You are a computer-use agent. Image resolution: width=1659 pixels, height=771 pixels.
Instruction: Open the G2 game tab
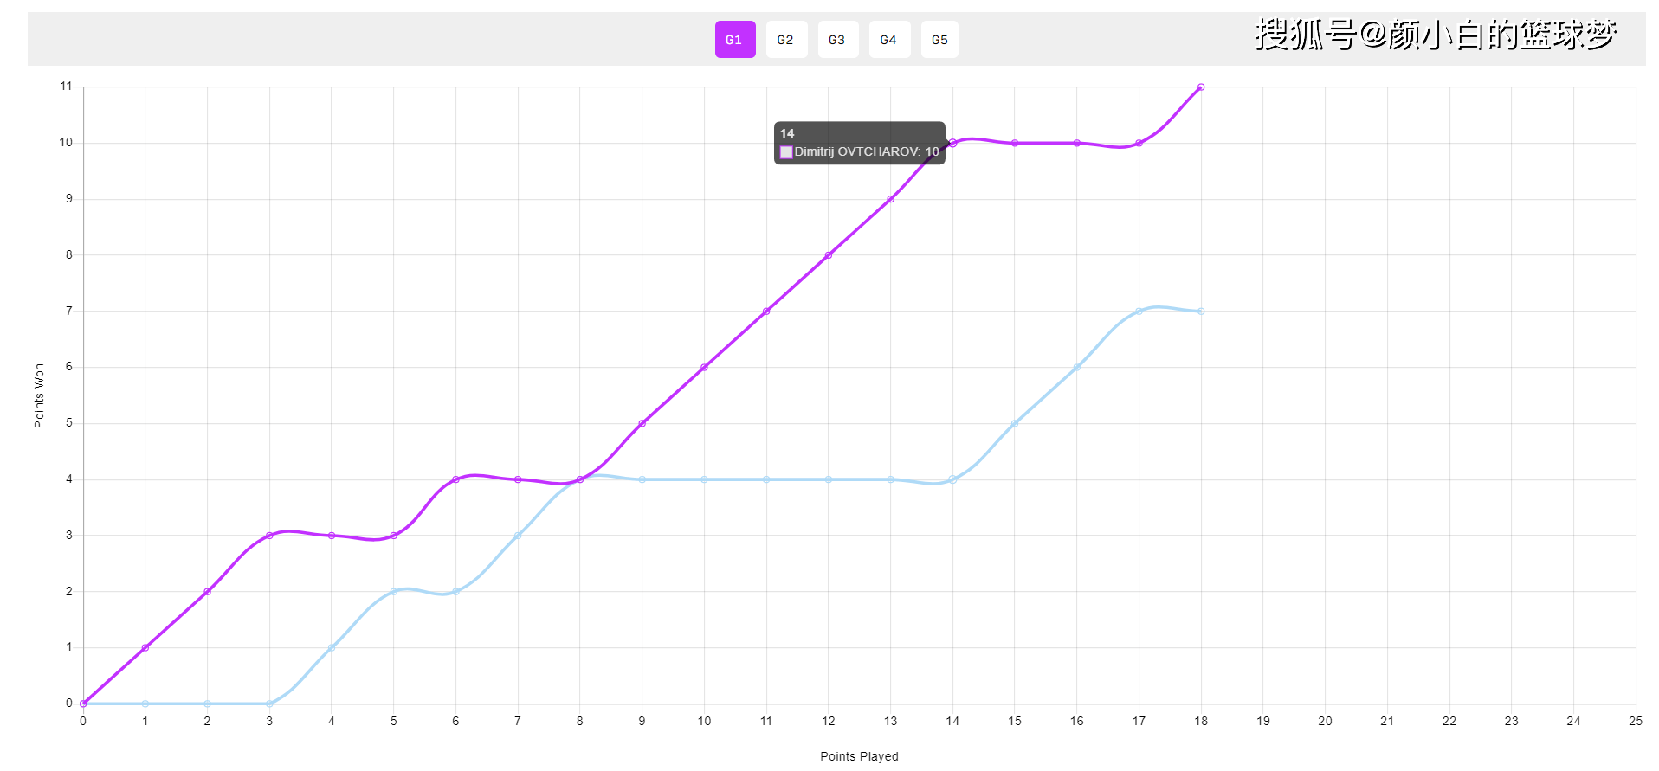point(785,40)
